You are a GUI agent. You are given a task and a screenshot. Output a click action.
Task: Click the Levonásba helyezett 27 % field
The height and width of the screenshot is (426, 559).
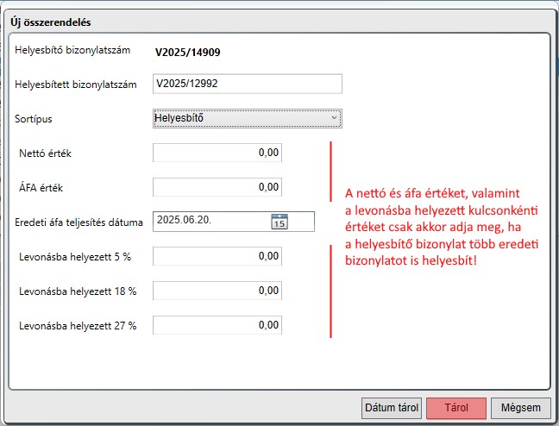(217, 325)
